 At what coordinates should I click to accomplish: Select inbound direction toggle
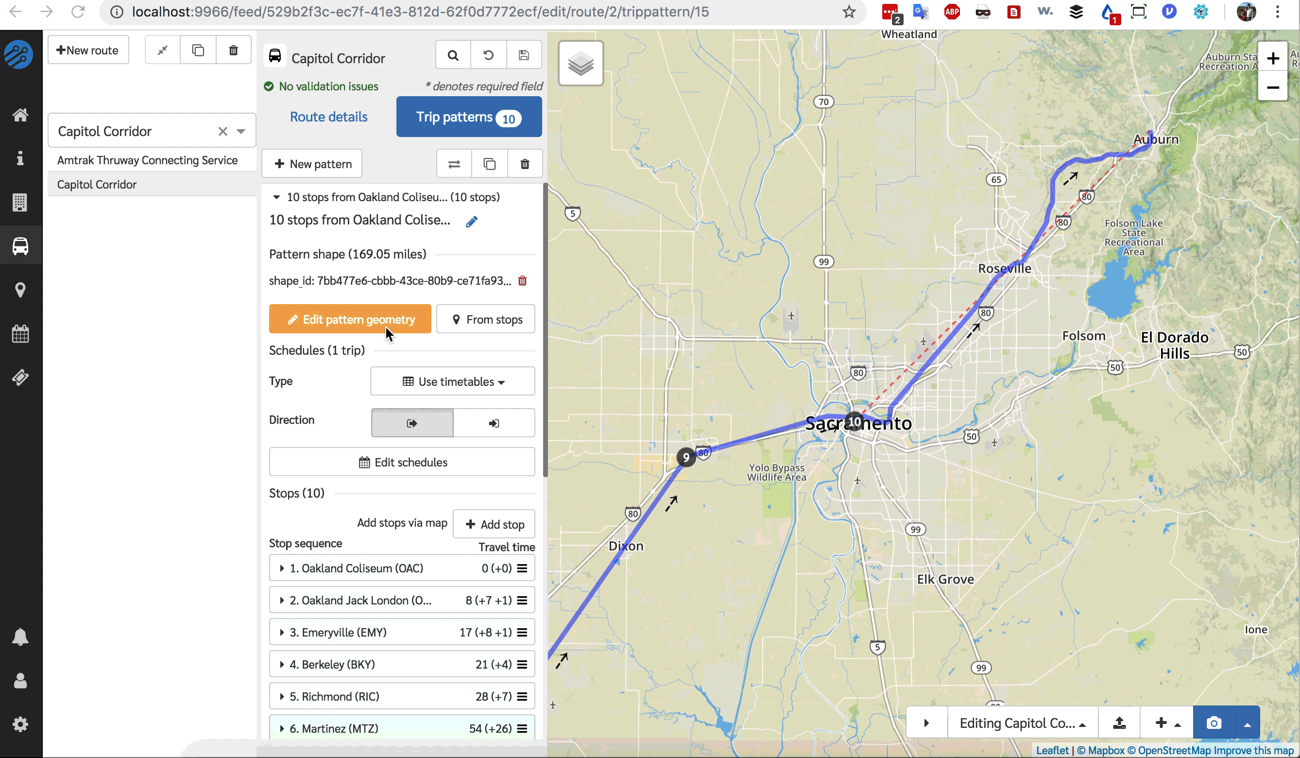coord(494,423)
